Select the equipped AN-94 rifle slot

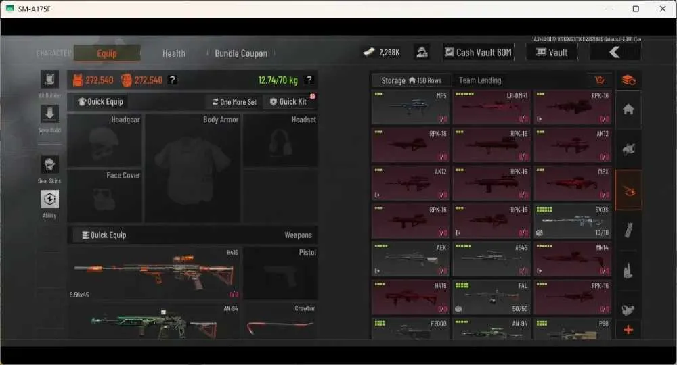(154, 320)
